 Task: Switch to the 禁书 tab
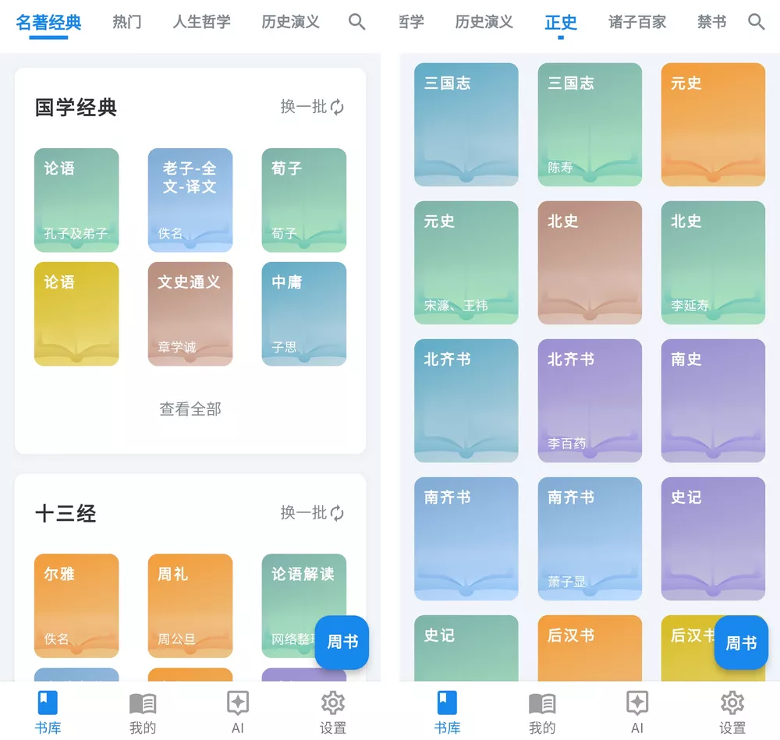click(x=711, y=22)
